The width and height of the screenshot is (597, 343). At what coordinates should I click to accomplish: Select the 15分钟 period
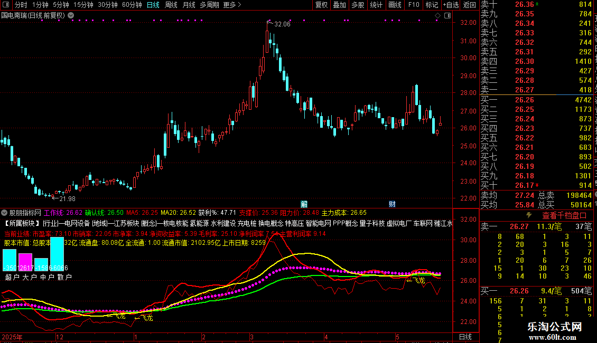click(x=83, y=5)
